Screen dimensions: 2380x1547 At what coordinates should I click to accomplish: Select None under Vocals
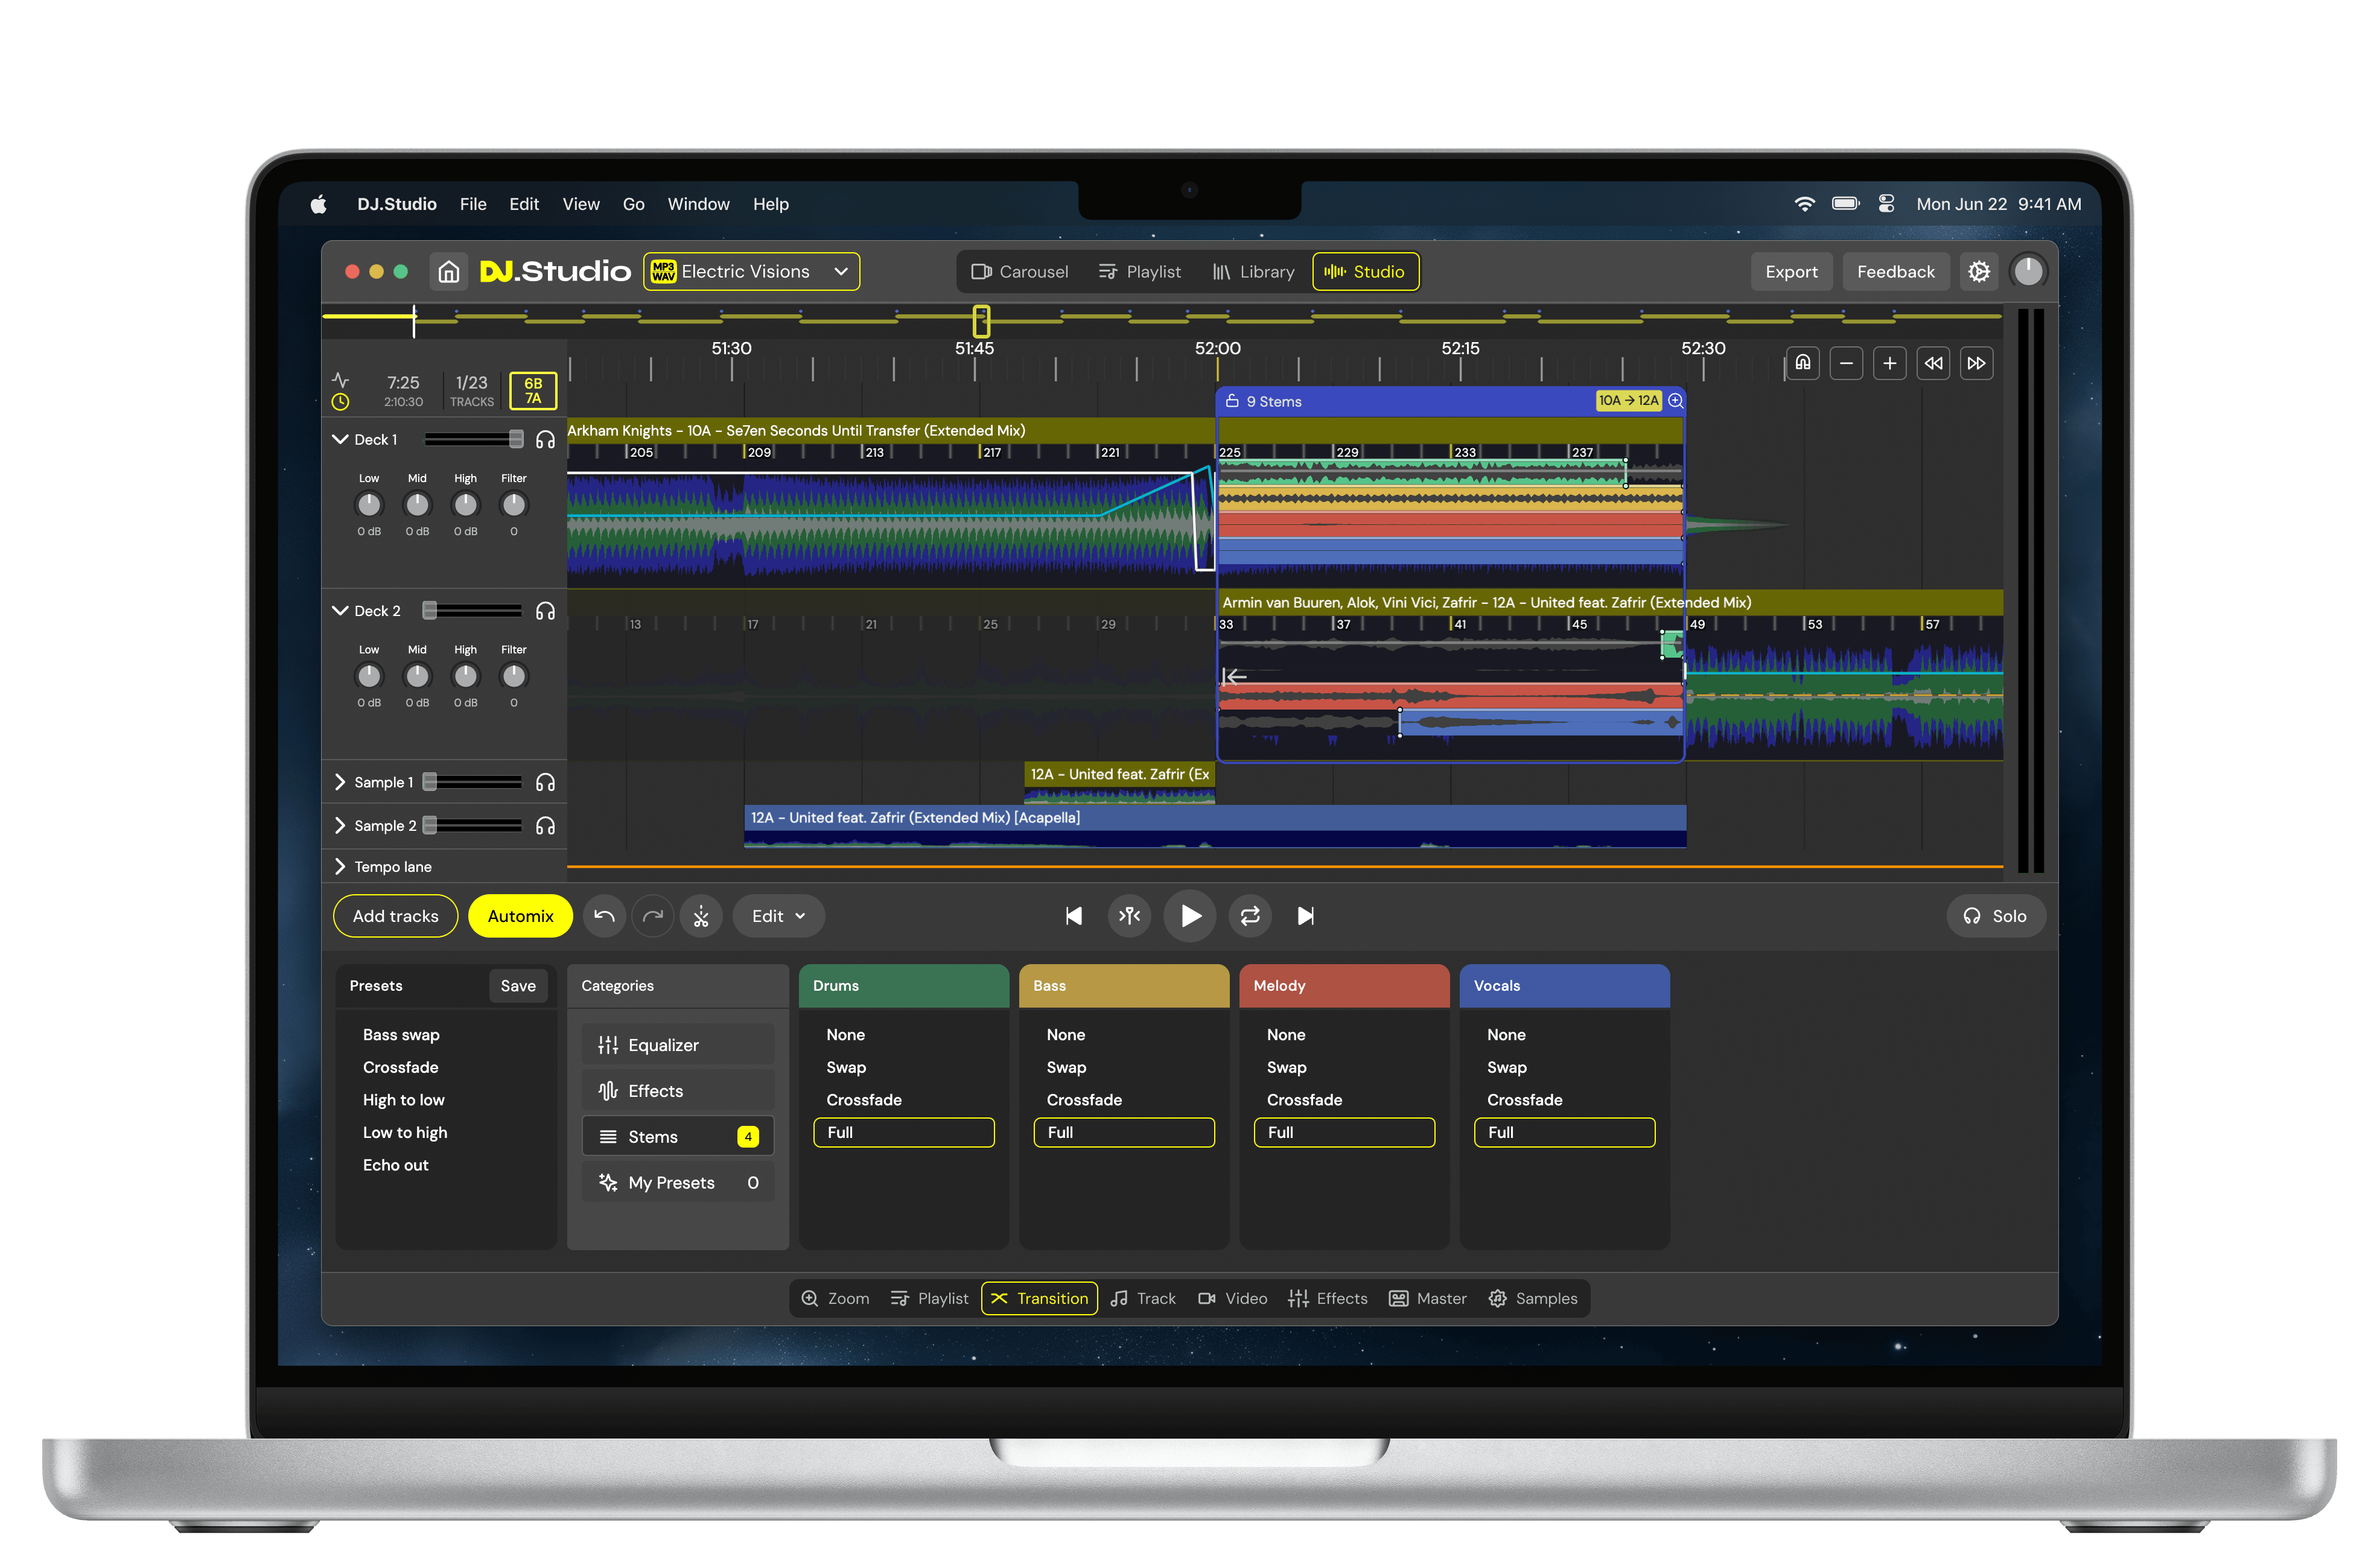coord(1506,1035)
